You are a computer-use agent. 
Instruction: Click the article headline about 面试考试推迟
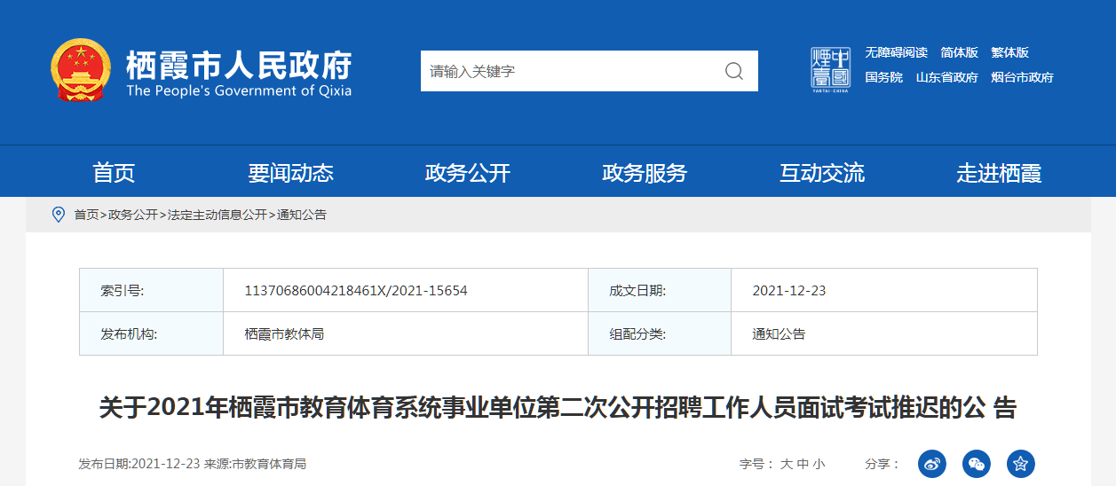558,408
